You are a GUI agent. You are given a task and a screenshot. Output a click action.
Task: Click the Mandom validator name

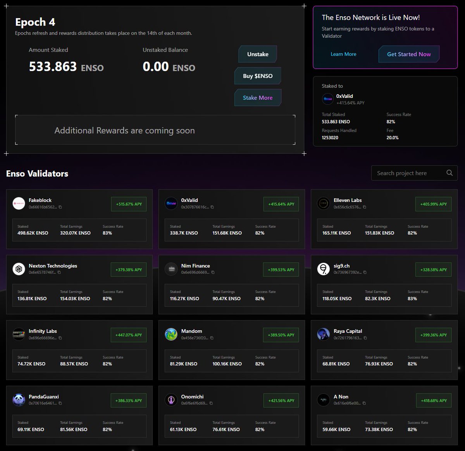pos(191,331)
